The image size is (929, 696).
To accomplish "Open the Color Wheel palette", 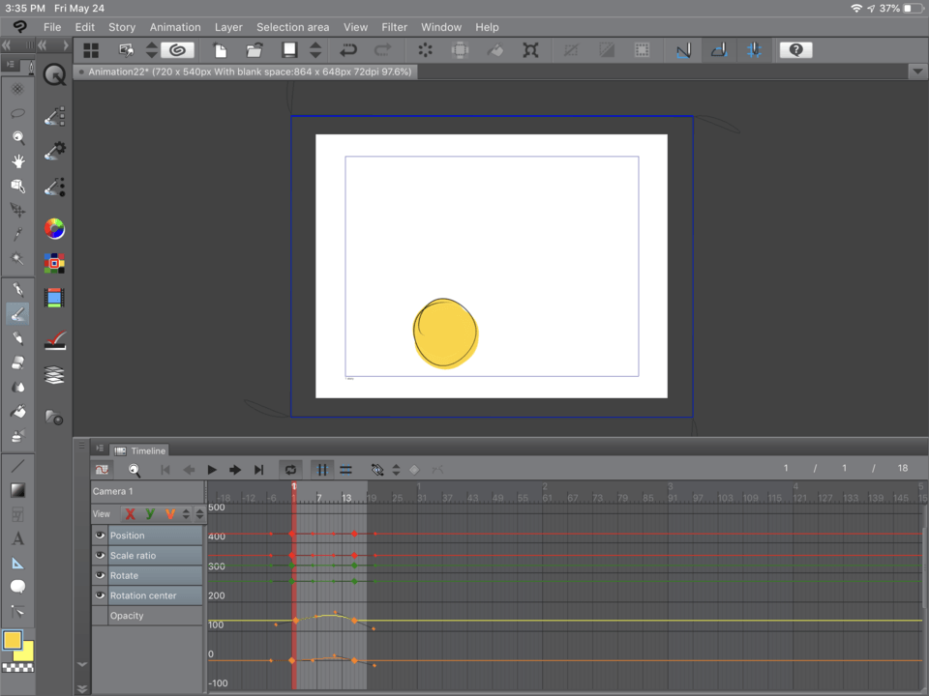I will [54, 229].
